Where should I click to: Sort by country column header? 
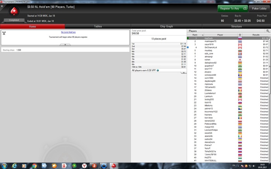240,35
